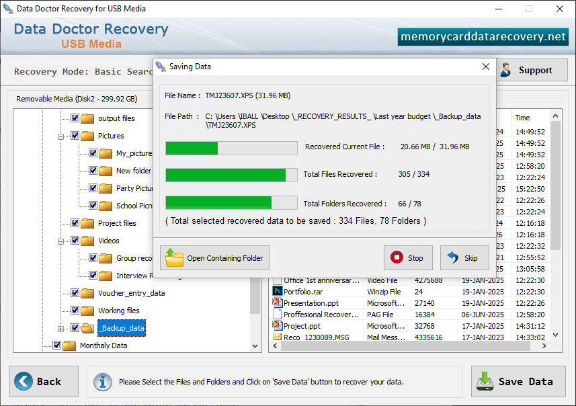This screenshot has height=406, width=576.
Task: Click the Monthaly Data folder icon
Action: coord(69,346)
